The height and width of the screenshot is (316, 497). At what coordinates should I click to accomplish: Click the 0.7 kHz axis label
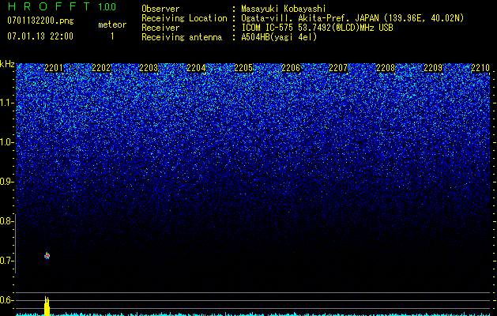[x=7, y=261]
